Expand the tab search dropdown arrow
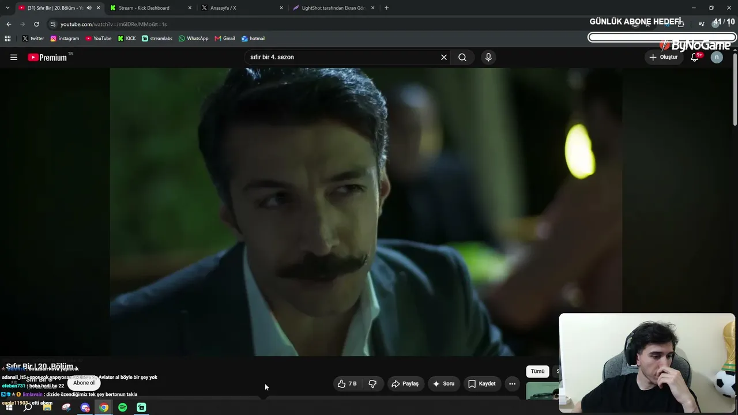This screenshot has width=738, height=415. (x=7, y=8)
